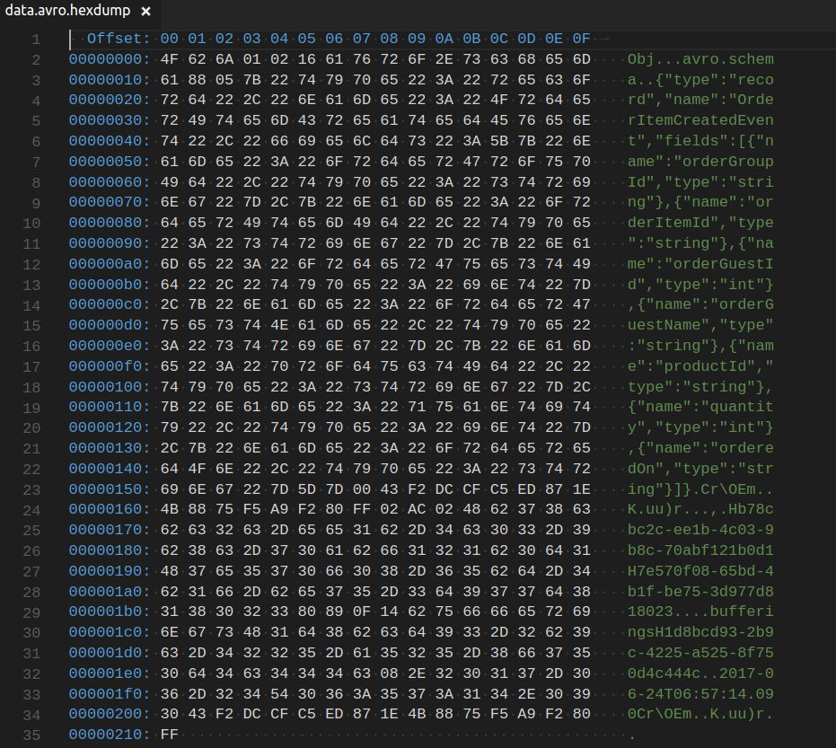
Task: Click the lone FF byte on last line
Action: pos(170,735)
